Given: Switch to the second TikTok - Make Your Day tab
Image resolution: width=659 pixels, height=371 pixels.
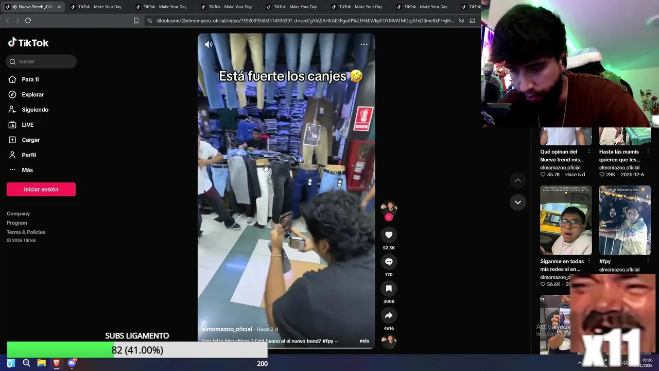Looking at the screenshot, I should coord(165,7).
